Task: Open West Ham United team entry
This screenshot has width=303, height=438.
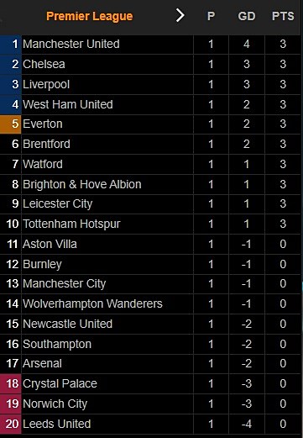Action: coord(68,104)
